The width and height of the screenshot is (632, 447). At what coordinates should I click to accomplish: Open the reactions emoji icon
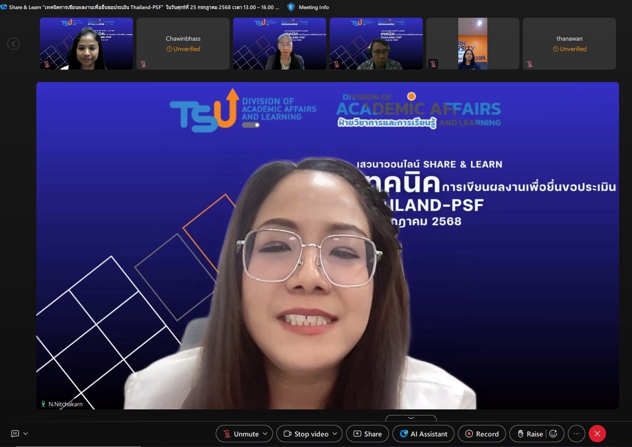click(x=554, y=434)
